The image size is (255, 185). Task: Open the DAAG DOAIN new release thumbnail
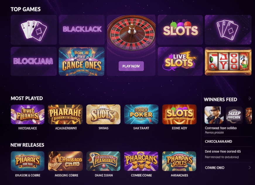pyautogui.click(x=103, y=161)
